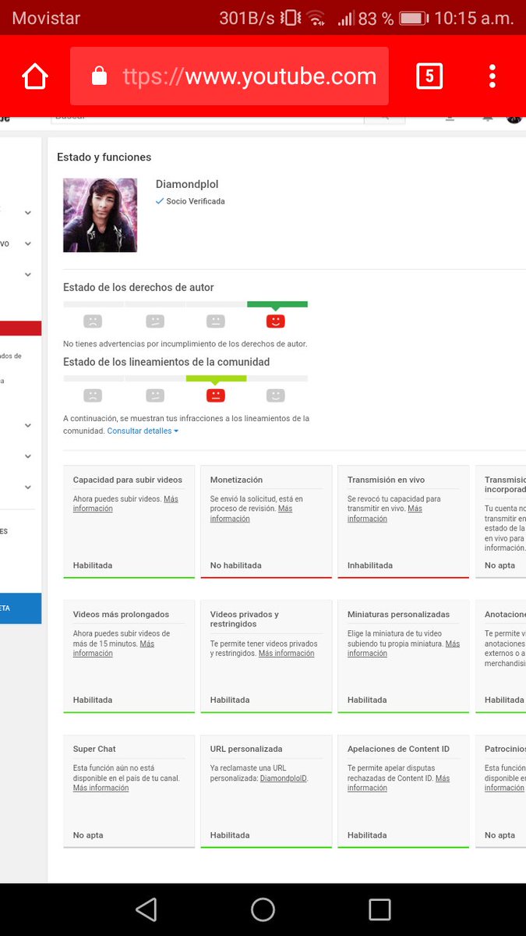Viewport: 526px width, 936px height.
Task: Click the Diamondplol channel name
Action: tap(187, 185)
